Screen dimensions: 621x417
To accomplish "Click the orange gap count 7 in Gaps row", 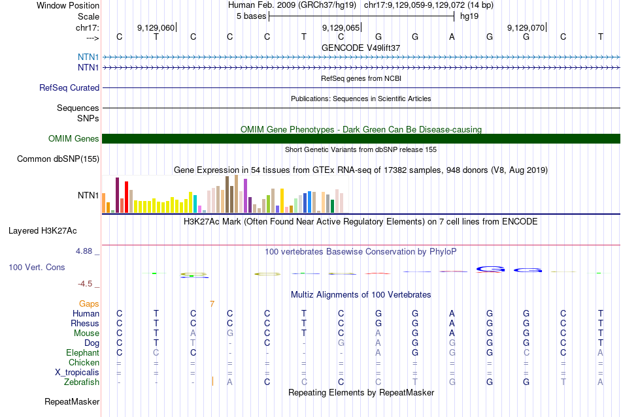I will pyautogui.click(x=212, y=303).
